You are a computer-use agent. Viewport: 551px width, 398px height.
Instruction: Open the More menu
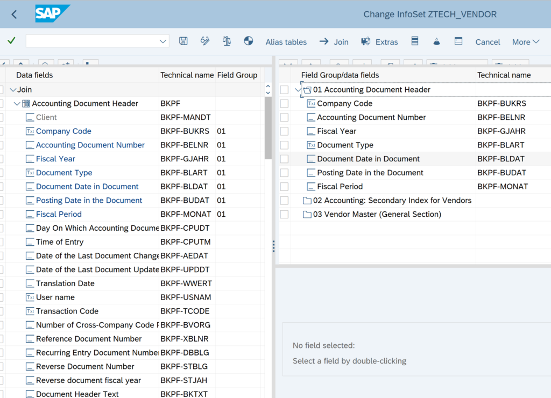(525, 41)
